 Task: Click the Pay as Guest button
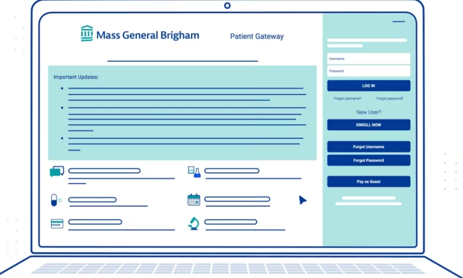click(369, 182)
